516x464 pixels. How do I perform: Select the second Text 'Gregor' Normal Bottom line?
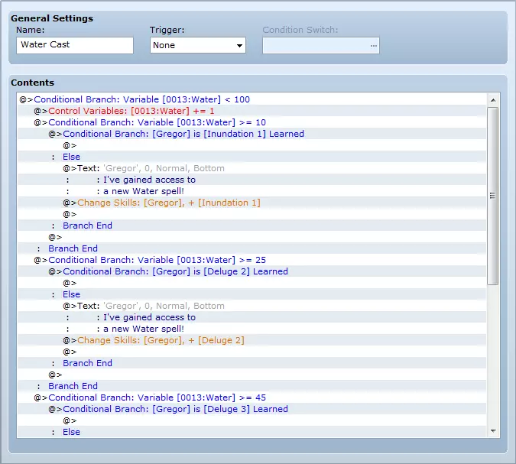click(x=252, y=306)
